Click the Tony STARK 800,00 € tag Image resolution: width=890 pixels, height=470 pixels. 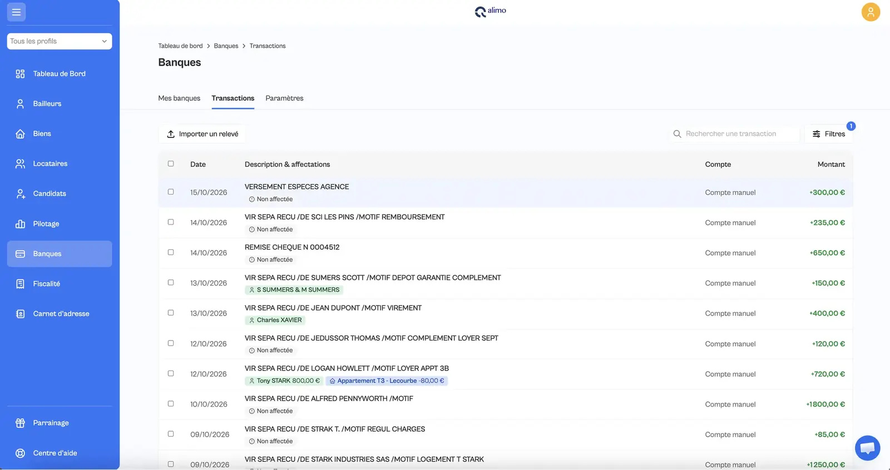pyautogui.click(x=284, y=381)
